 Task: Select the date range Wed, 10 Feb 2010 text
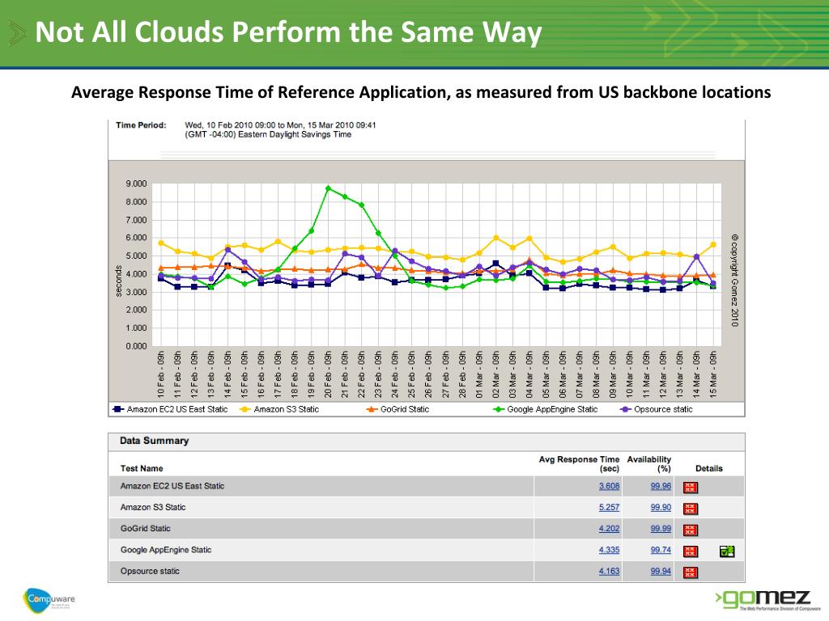(280, 125)
